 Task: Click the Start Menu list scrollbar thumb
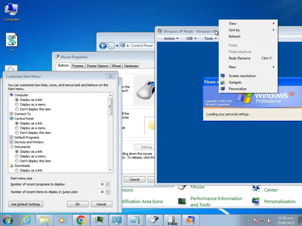click(x=110, y=107)
